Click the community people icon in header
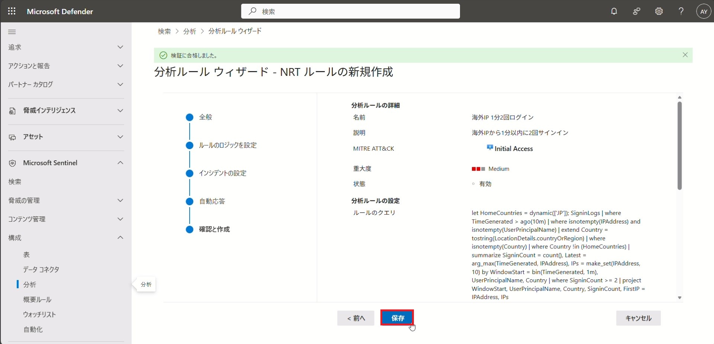 click(x=636, y=11)
